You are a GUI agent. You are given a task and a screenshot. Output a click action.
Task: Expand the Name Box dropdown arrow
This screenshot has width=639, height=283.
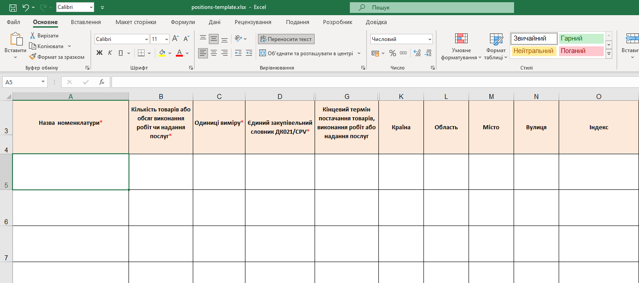point(43,82)
